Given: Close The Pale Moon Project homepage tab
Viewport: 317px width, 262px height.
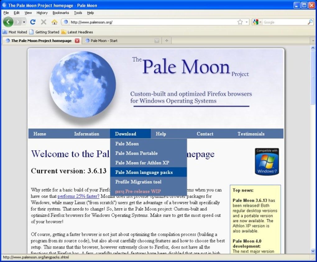Looking at the screenshot, I should (x=77, y=41).
